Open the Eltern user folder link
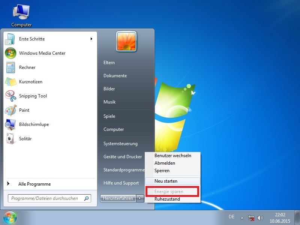 coord(109,63)
